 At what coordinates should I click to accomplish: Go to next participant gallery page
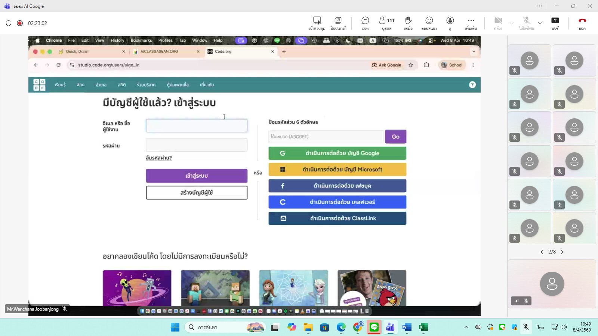coord(562,252)
